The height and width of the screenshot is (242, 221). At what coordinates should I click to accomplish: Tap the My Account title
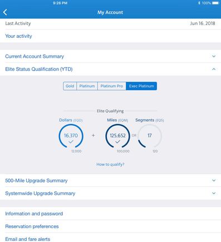110,12
